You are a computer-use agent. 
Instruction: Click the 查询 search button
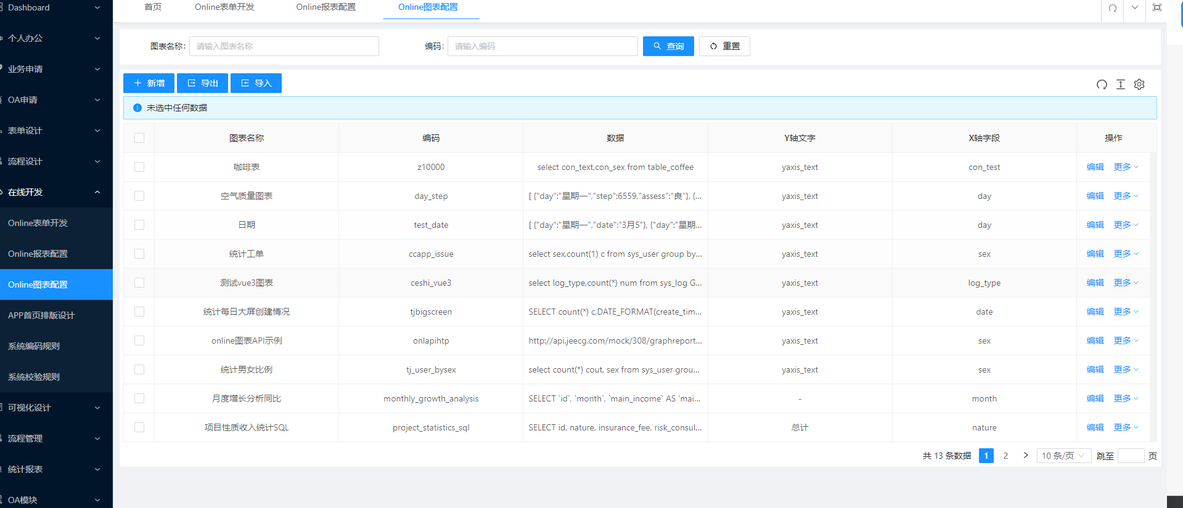coord(668,46)
